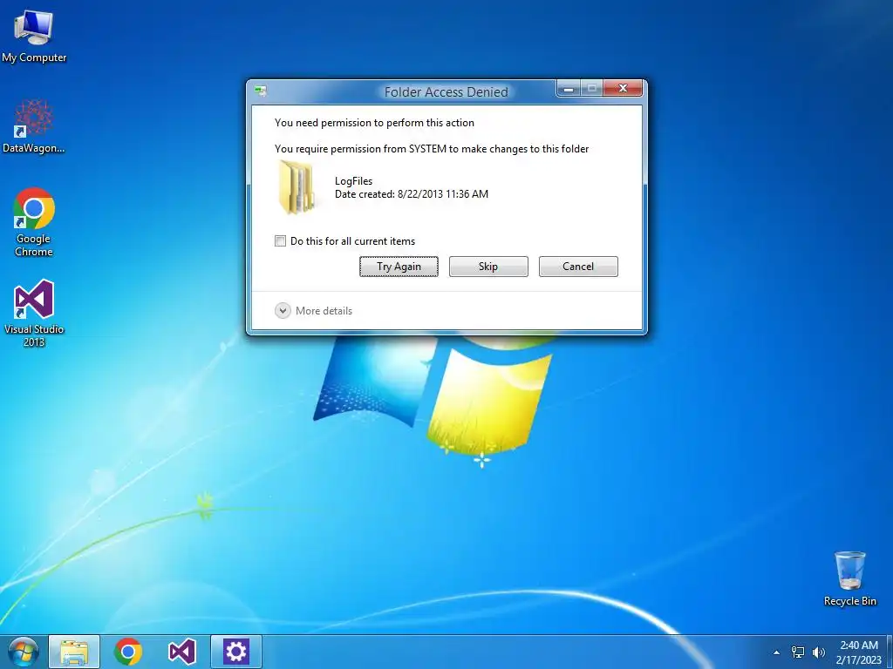This screenshot has width=893, height=669.
Task: Open File Explorer from the taskbar
Action: [74, 652]
